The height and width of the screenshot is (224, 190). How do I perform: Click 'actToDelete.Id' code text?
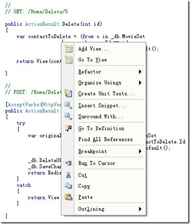(166, 142)
